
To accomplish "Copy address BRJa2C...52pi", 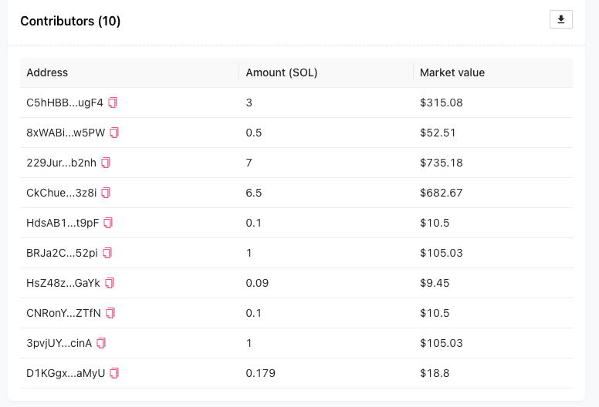I will 107,253.
